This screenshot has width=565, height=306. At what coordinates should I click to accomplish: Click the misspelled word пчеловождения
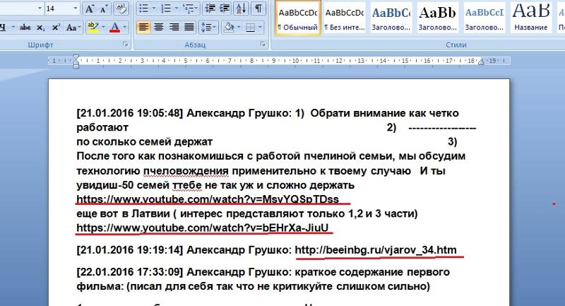coord(186,171)
